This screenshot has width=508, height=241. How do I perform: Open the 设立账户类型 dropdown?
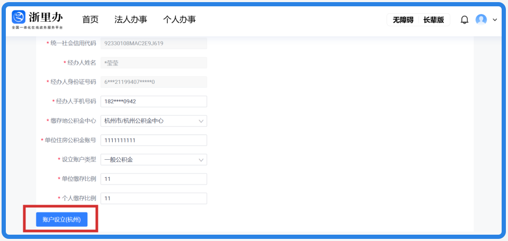pyautogui.click(x=153, y=160)
